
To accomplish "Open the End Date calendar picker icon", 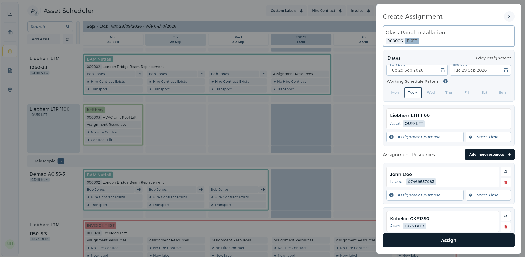I will click(506, 70).
